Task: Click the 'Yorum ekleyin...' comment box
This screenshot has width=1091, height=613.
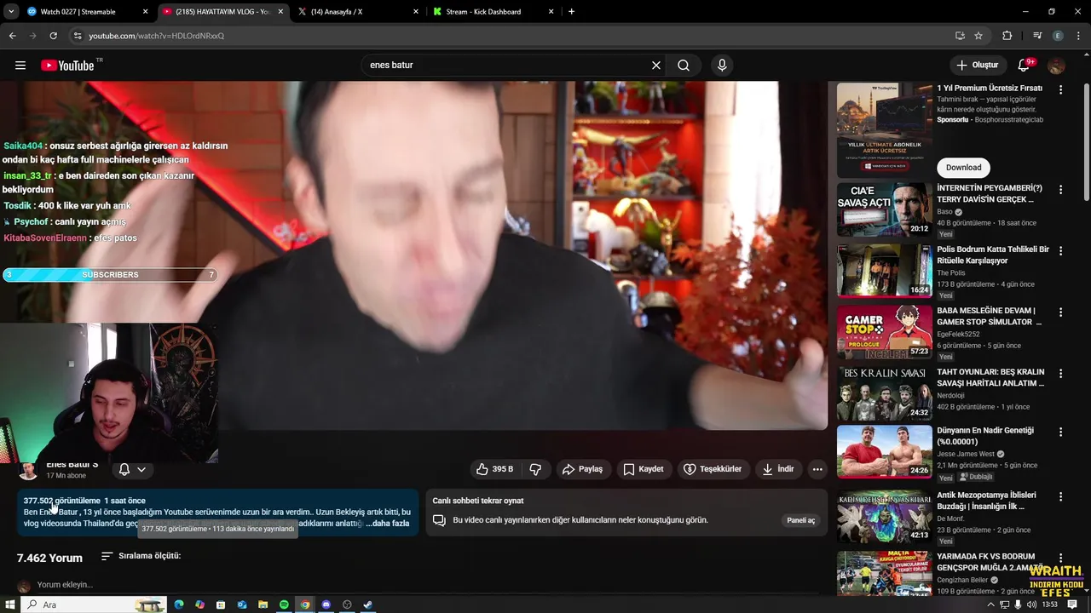Action: (x=65, y=585)
